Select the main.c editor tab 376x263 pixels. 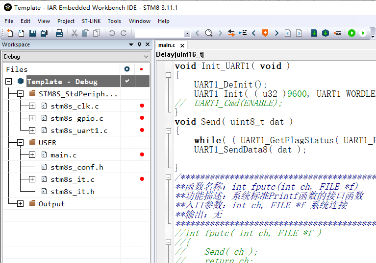[x=167, y=45]
